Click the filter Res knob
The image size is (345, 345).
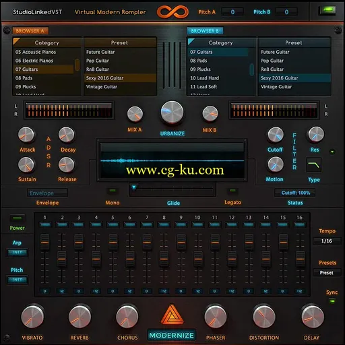[316, 135]
